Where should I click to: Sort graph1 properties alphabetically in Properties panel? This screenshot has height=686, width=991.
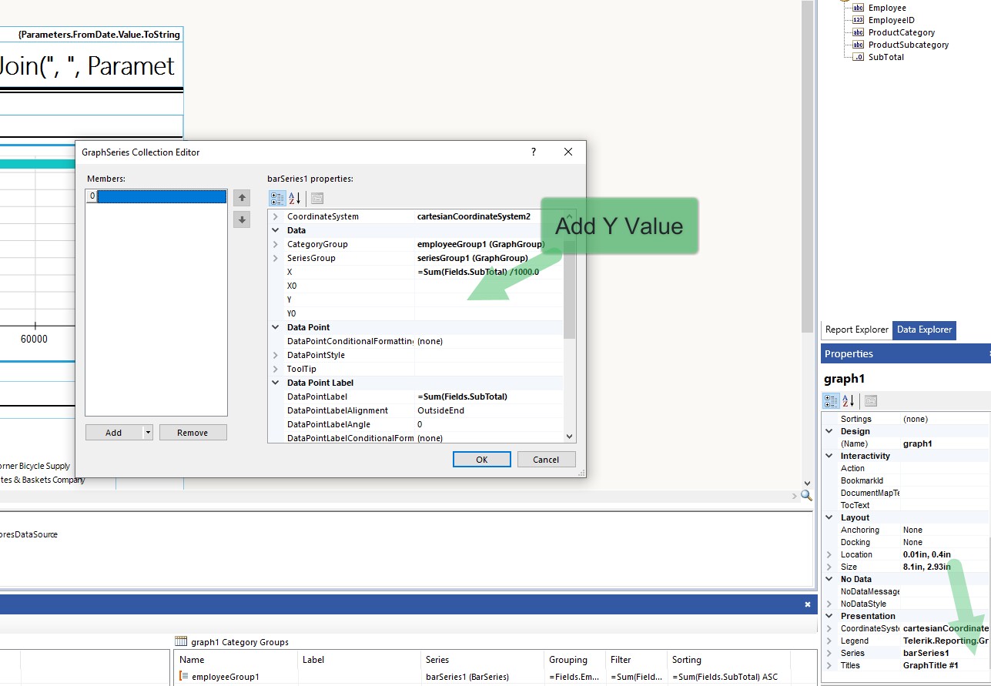coord(849,400)
